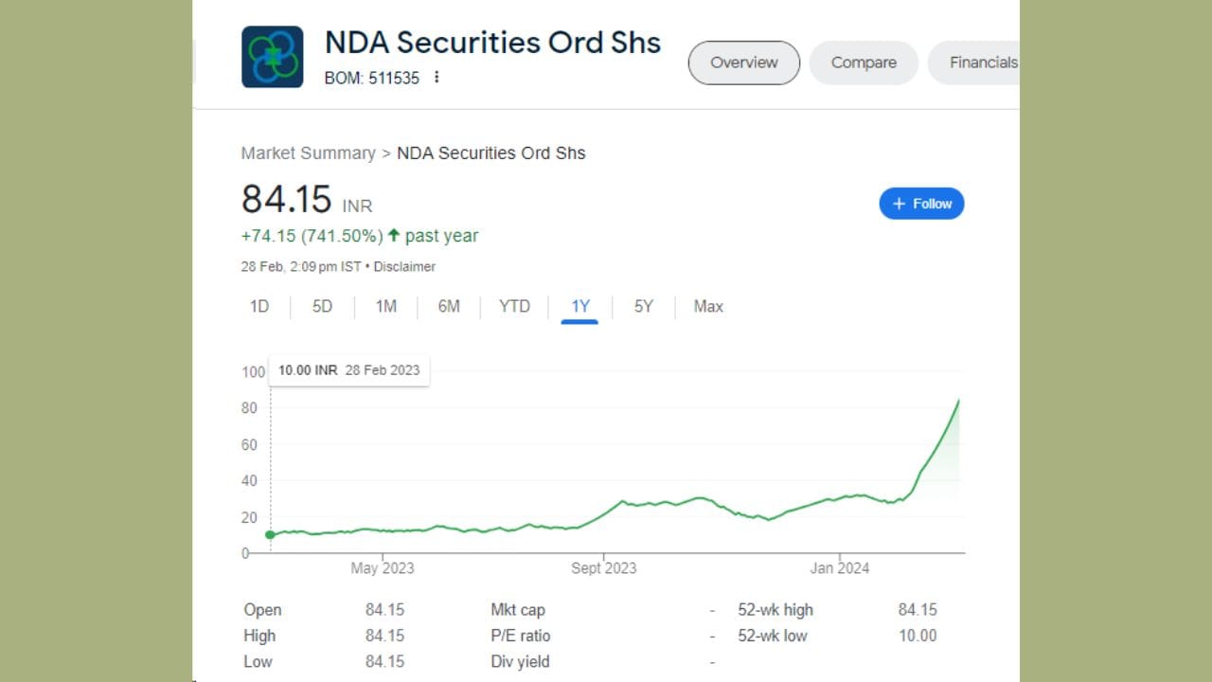Viewport: 1212px width, 682px height.
Task: Select the 1D time range
Action: (259, 306)
